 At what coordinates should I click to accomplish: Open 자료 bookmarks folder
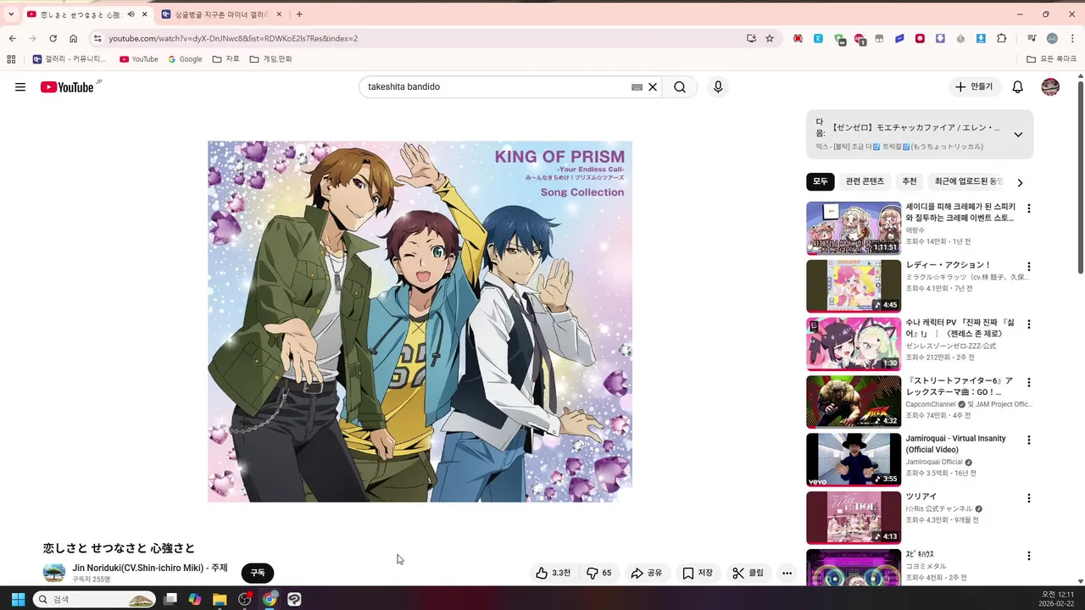point(225,59)
